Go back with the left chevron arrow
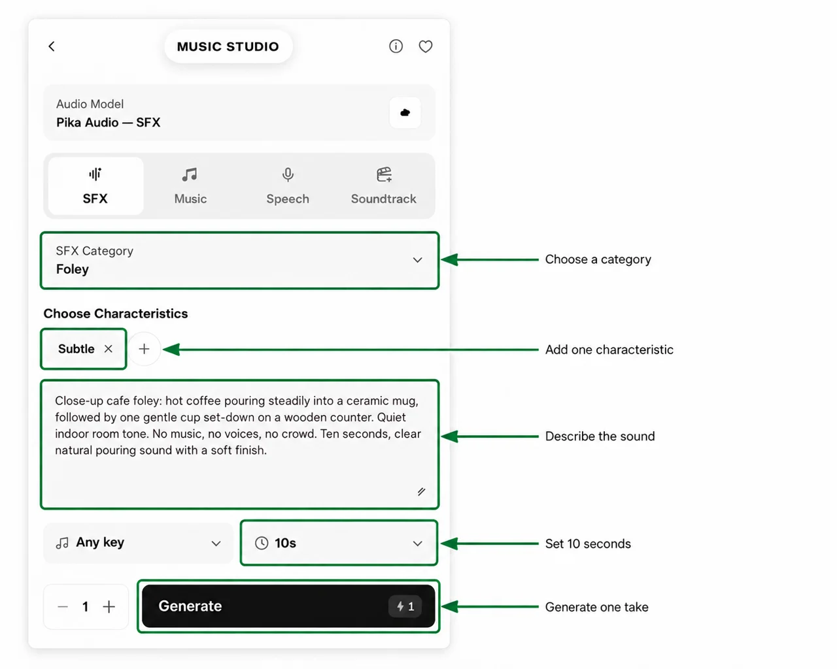The image size is (837, 669). (x=52, y=46)
